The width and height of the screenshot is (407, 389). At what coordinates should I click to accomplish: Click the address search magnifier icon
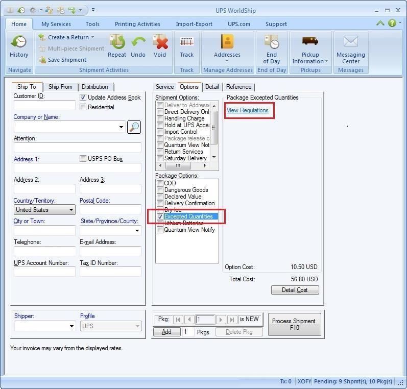(134, 127)
